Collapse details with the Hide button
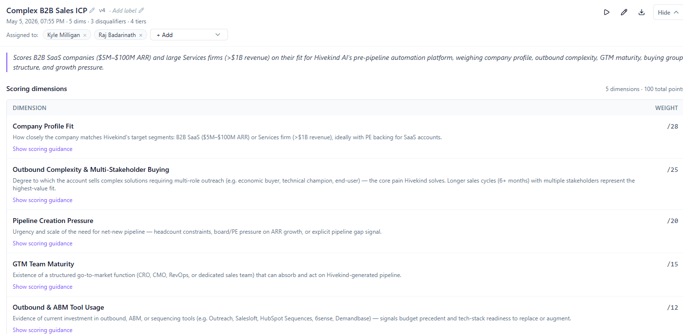This screenshot has height=334, width=683. 668,12
